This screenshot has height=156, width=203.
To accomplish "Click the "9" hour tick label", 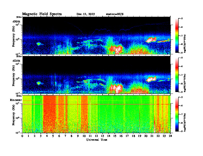I will point(78,136).
